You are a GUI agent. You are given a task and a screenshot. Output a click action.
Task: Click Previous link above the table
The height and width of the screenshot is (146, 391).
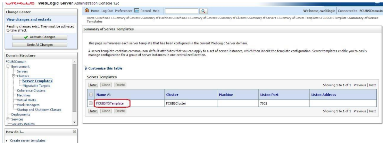pos(360,85)
